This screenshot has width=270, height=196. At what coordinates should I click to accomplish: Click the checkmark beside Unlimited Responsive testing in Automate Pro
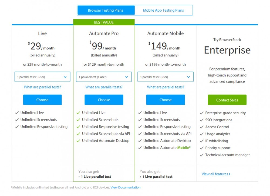78,127
